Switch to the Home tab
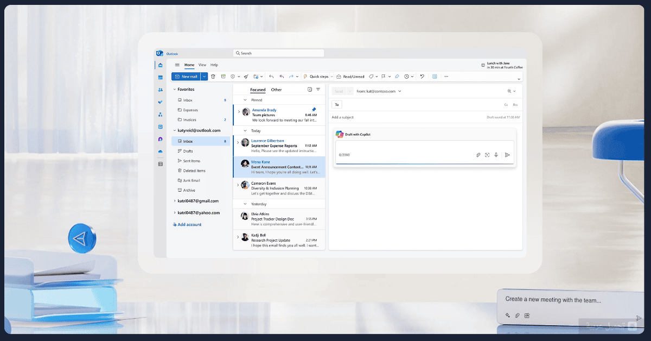This screenshot has width=651, height=341. coord(189,65)
